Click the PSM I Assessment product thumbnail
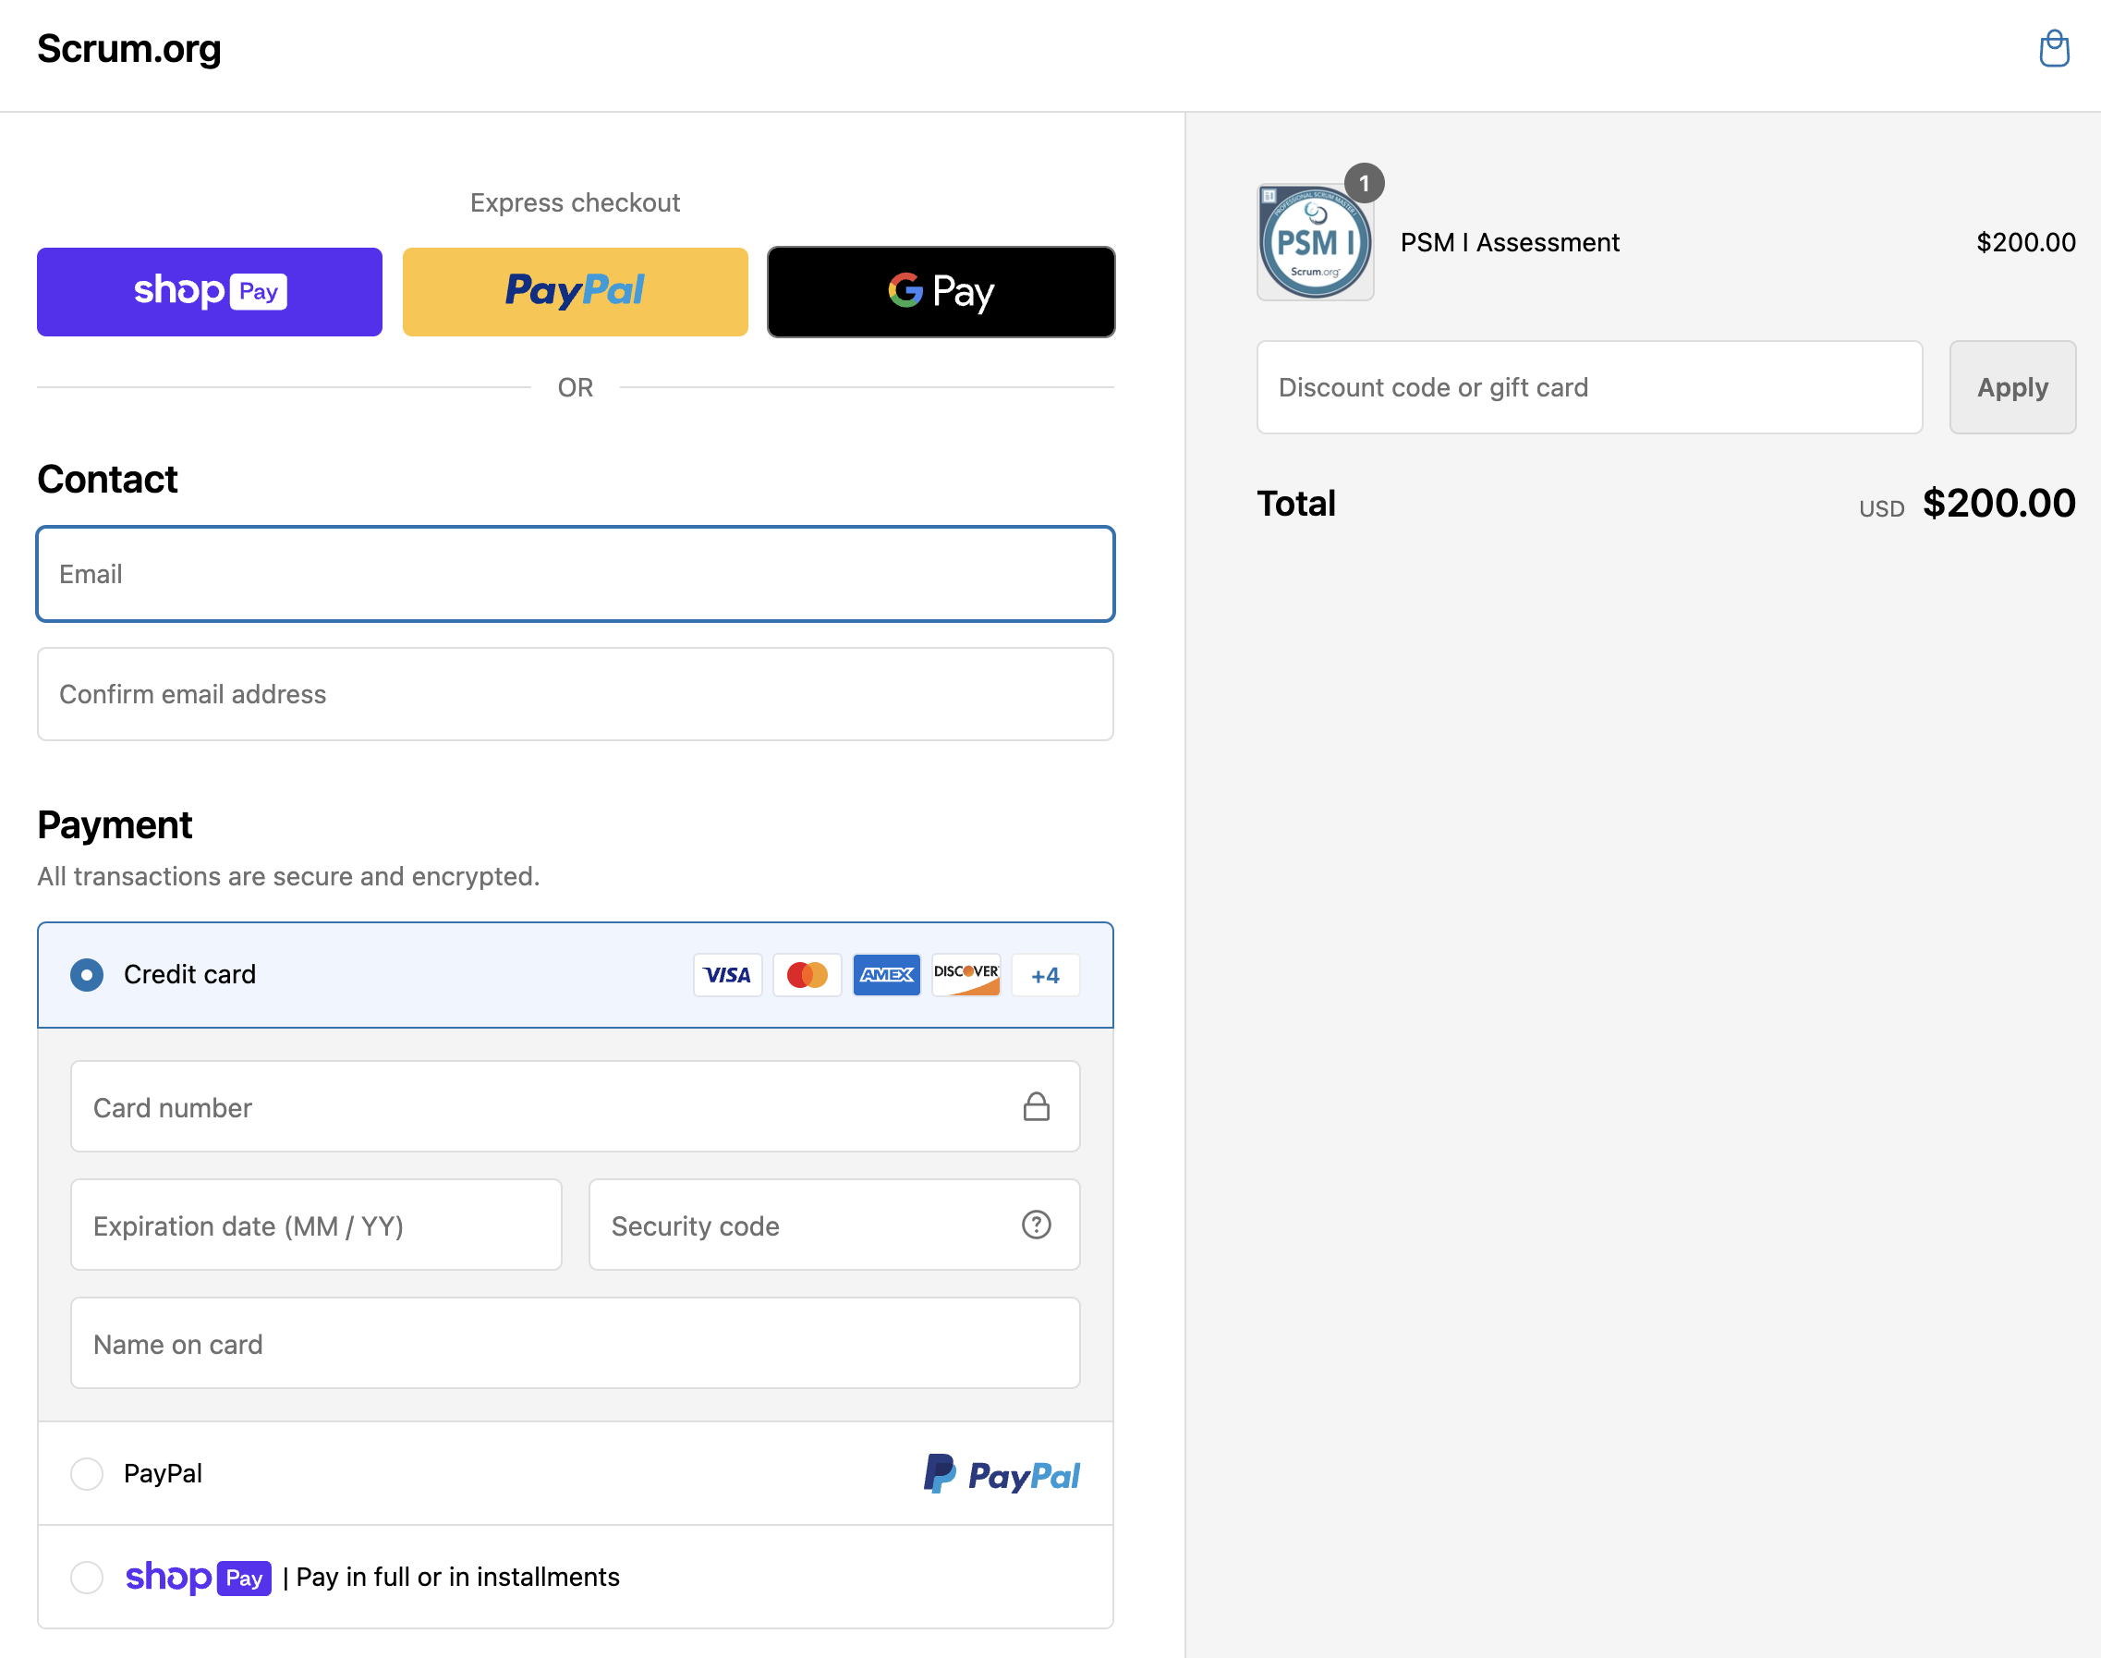 click(1315, 242)
